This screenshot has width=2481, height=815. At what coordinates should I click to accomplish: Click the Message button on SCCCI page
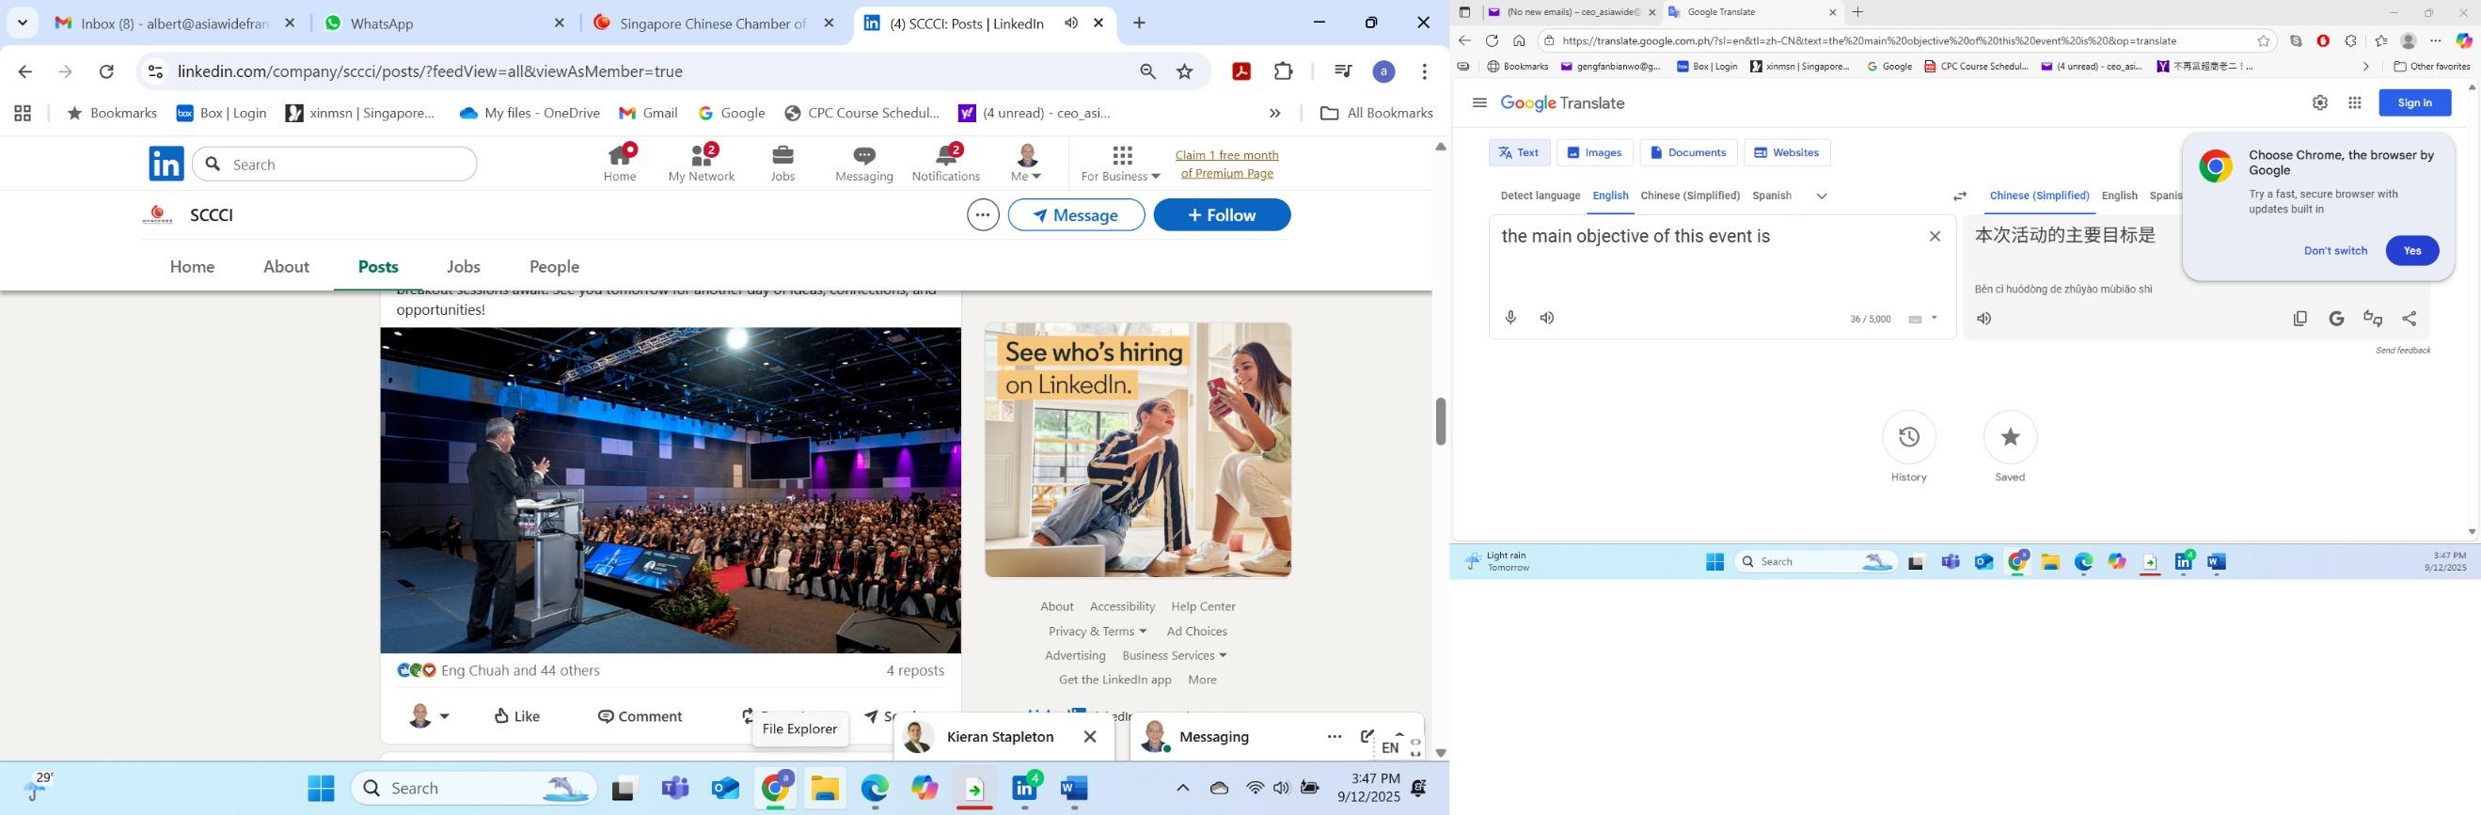[x=1076, y=214]
